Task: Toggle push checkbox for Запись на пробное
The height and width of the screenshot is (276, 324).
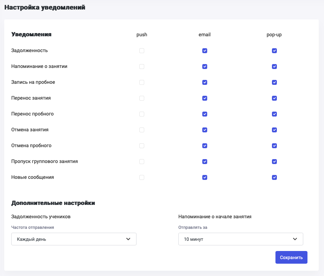Action: tap(142, 82)
